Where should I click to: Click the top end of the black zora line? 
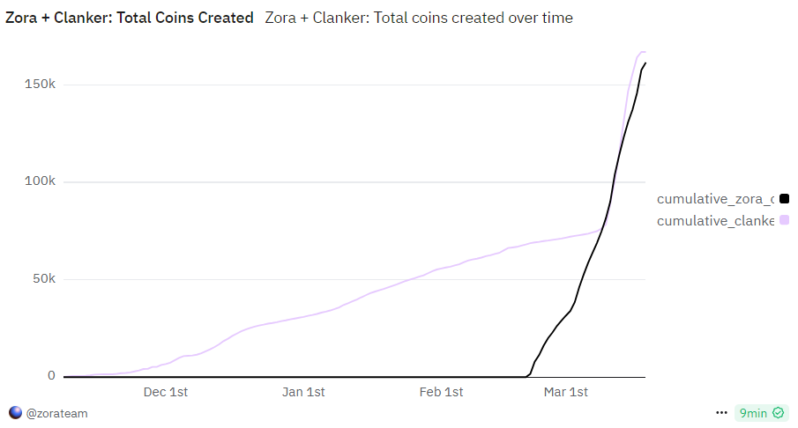[645, 63]
